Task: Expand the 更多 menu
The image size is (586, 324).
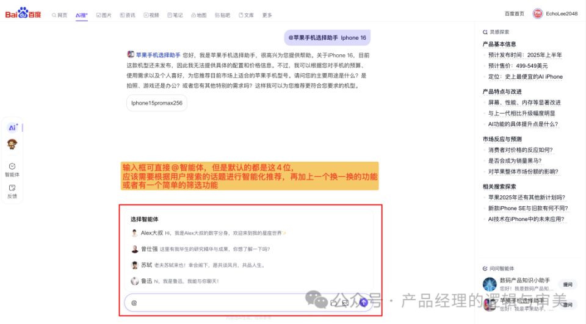Action: [x=267, y=15]
